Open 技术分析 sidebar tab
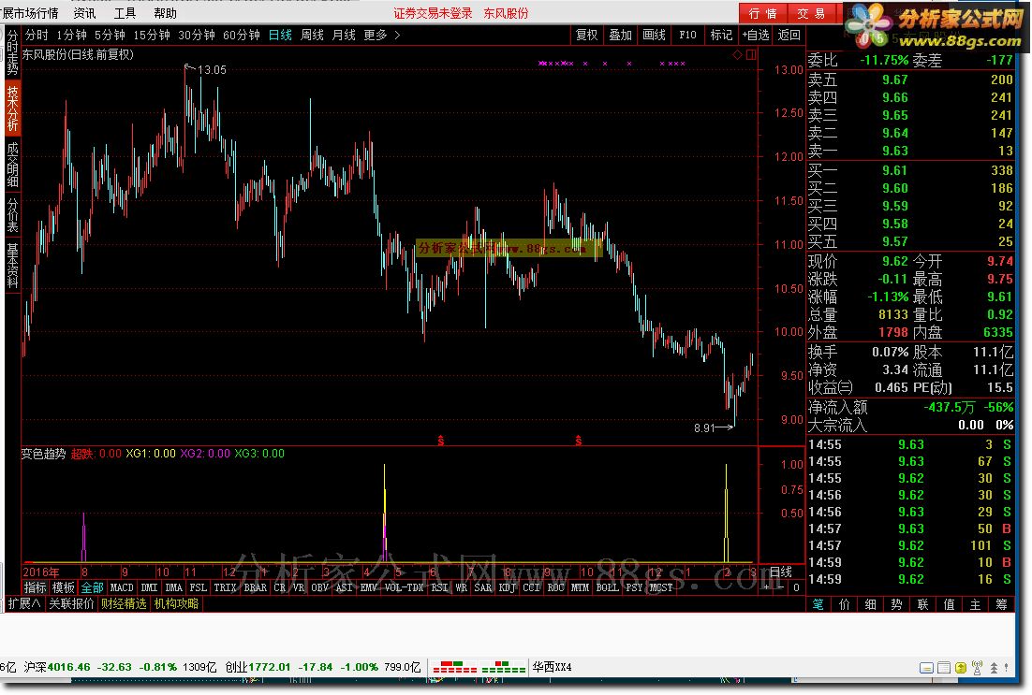The image size is (1032, 695). coord(12,109)
